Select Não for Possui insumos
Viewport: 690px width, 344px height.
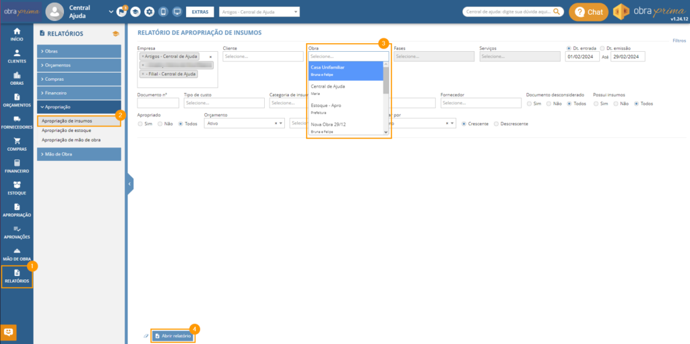tap(615, 104)
